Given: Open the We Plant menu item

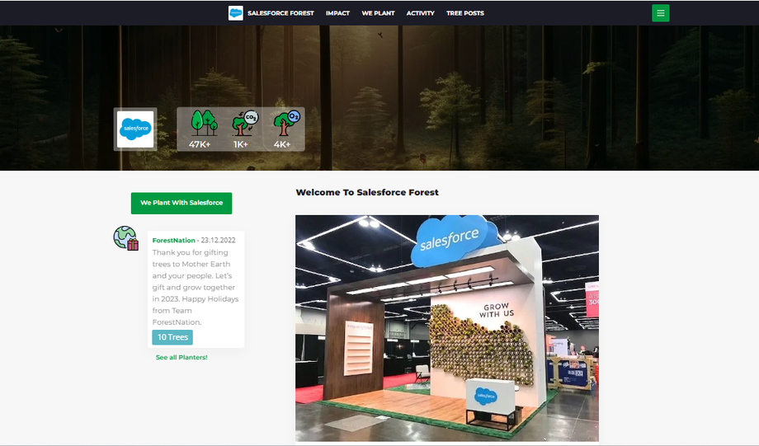Looking at the screenshot, I should (x=378, y=13).
